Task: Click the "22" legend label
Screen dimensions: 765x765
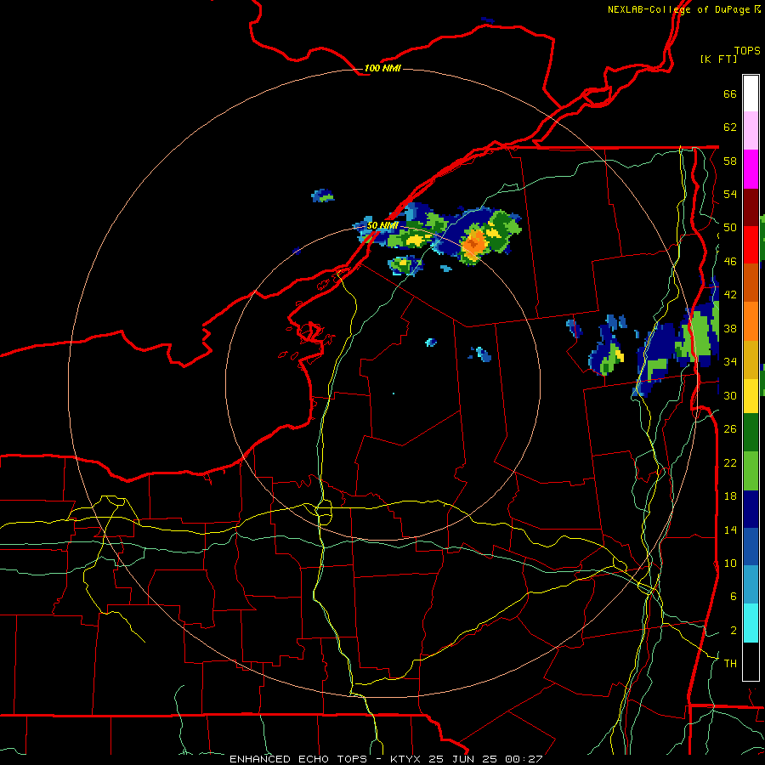Action: click(730, 462)
